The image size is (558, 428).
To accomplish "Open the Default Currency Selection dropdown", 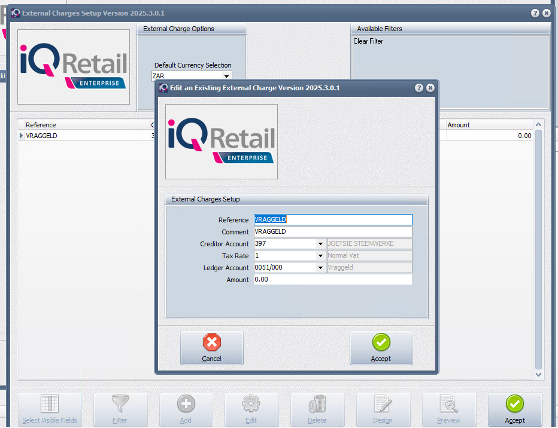I will tap(226, 76).
